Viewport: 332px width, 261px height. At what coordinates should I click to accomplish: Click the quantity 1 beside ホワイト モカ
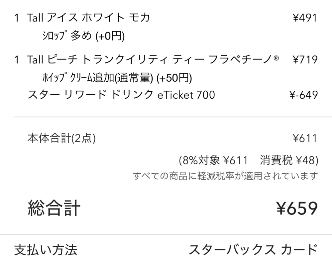tap(17, 18)
